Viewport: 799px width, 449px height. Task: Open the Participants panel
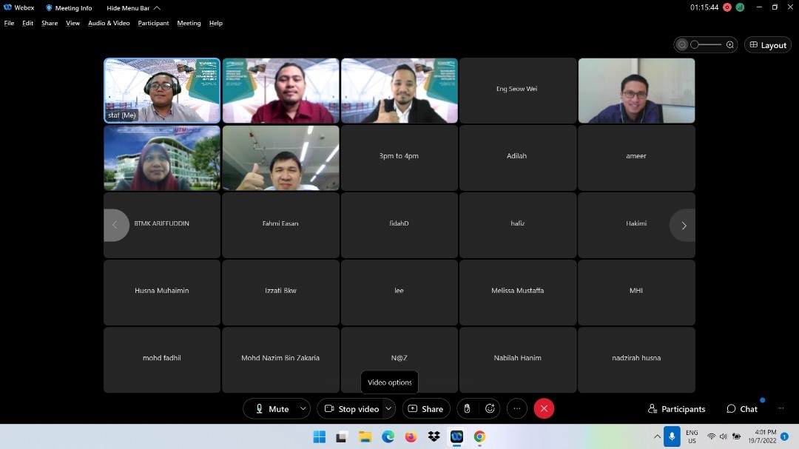click(676, 409)
